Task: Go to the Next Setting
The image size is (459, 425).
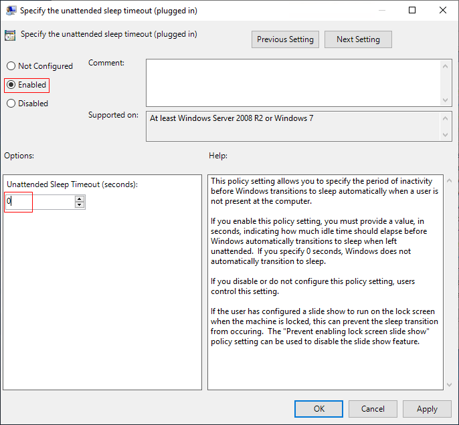Action: point(358,39)
